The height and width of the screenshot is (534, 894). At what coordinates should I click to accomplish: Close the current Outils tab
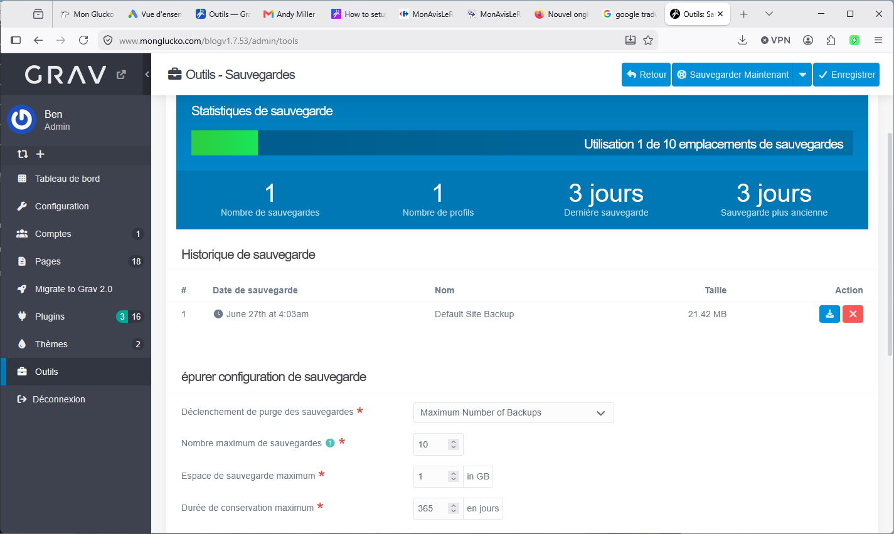[720, 14]
